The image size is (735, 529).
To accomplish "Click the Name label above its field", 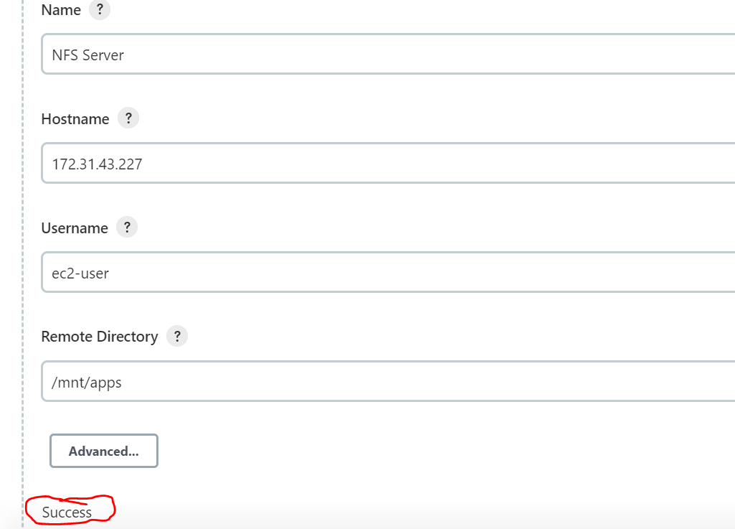I will [61, 9].
